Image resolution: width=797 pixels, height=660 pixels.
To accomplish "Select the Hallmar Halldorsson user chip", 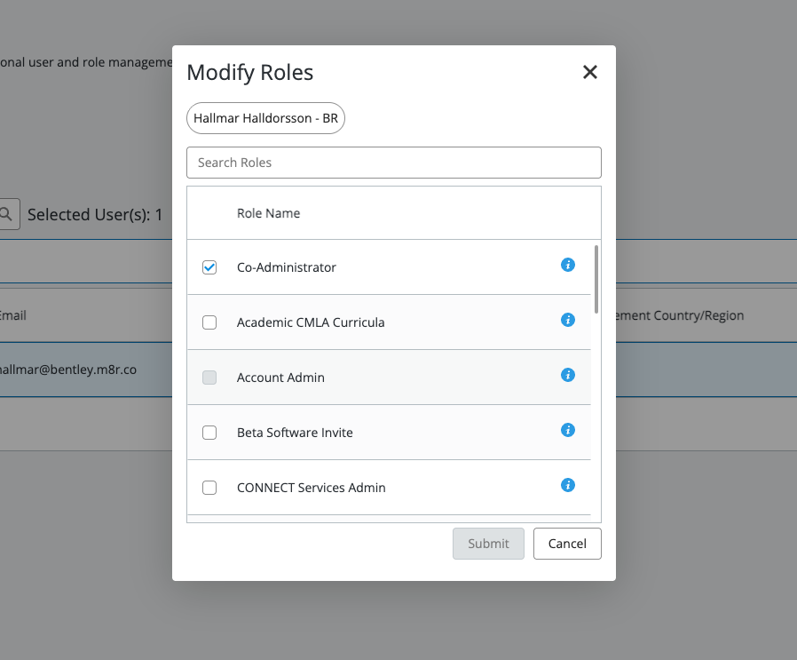I will click(x=265, y=118).
